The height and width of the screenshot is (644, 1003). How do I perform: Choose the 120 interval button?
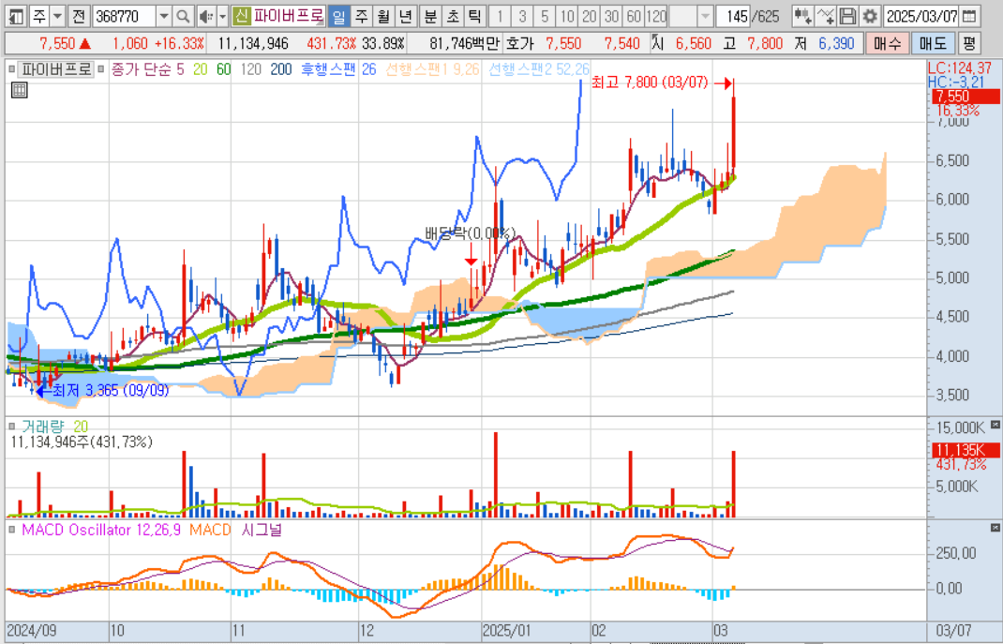click(x=656, y=16)
